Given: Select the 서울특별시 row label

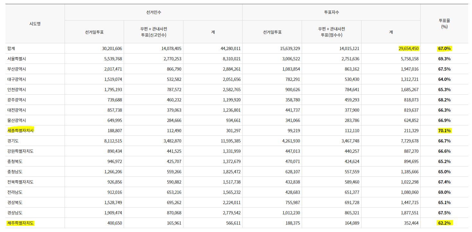Looking at the screenshot, I should click(x=17, y=59).
